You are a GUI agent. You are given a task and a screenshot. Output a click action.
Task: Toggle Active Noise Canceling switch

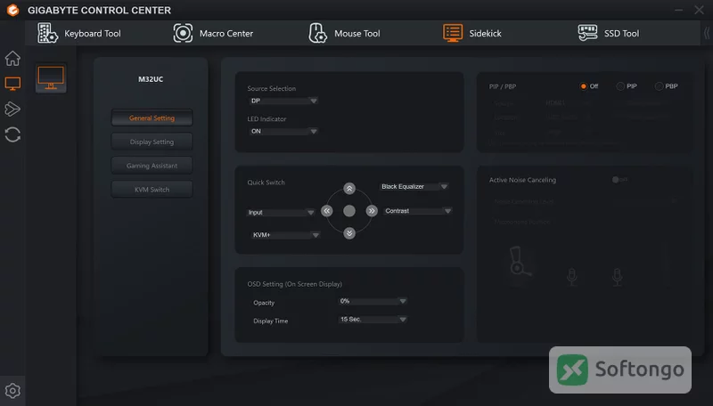click(619, 180)
